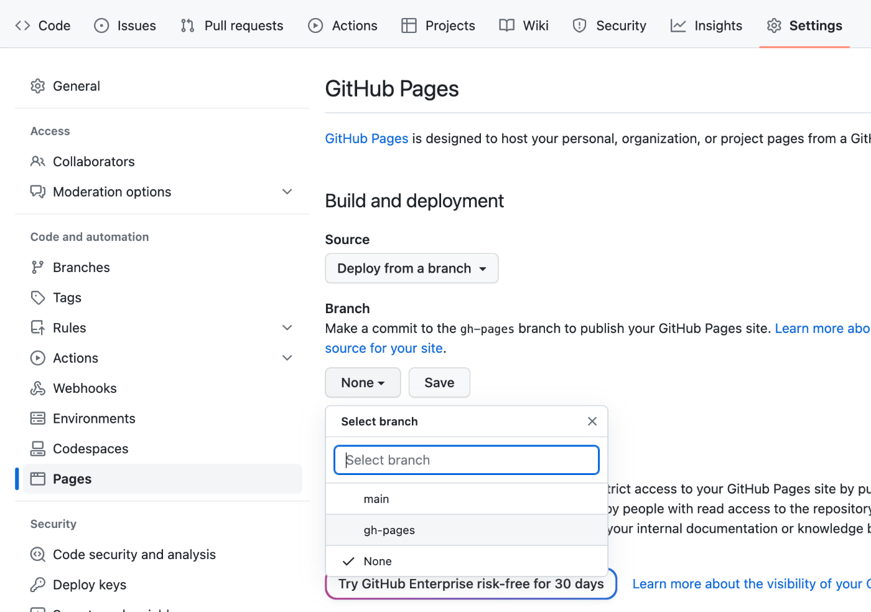Select None in the branch list

(x=467, y=562)
